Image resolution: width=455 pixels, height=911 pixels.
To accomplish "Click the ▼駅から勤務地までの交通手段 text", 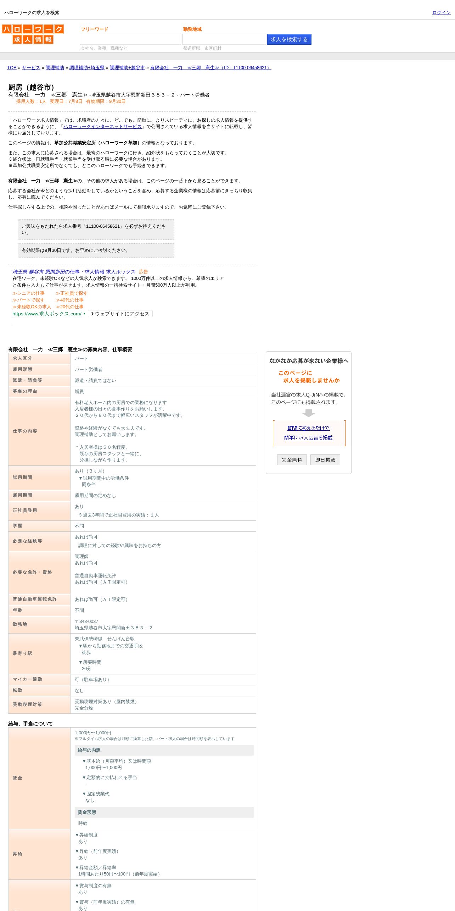I will [x=111, y=646].
